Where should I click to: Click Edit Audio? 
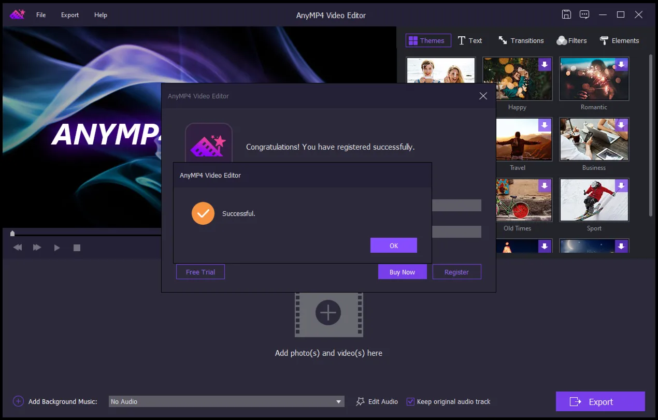coord(377,401)
